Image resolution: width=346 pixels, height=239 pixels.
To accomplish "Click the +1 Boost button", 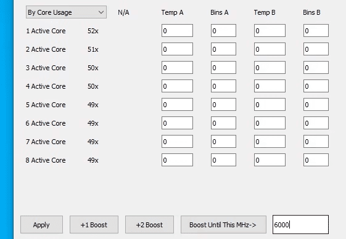I will pos(94,224).
